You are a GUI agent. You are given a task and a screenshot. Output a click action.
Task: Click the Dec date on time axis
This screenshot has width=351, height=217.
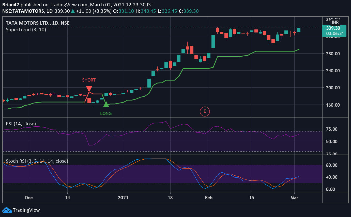(29, 197)
